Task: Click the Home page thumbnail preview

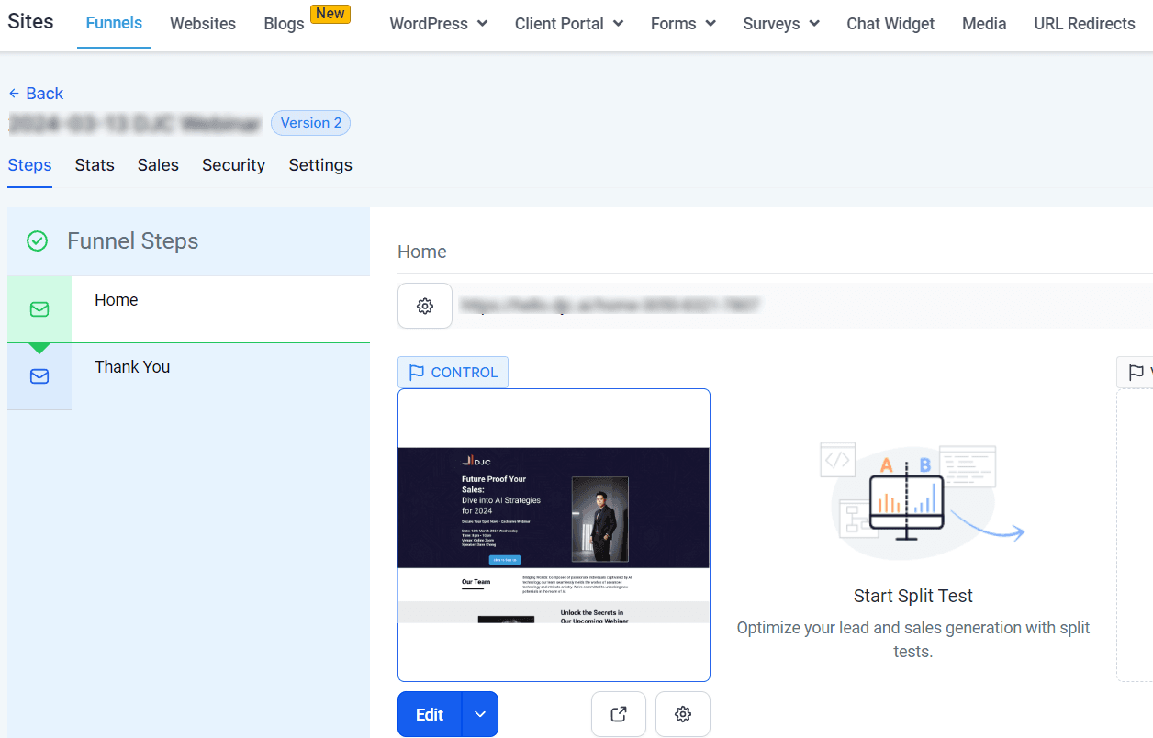Action: point(554,535)
